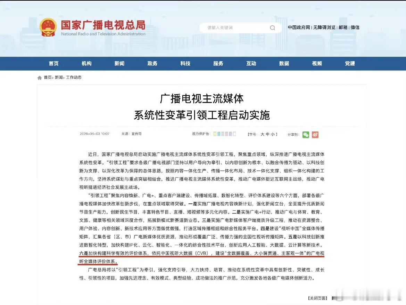This screenshot has width=406, height=305.
Task: Open 无障碍浏览 accessibility link
Action: click(x=324, y=27)
